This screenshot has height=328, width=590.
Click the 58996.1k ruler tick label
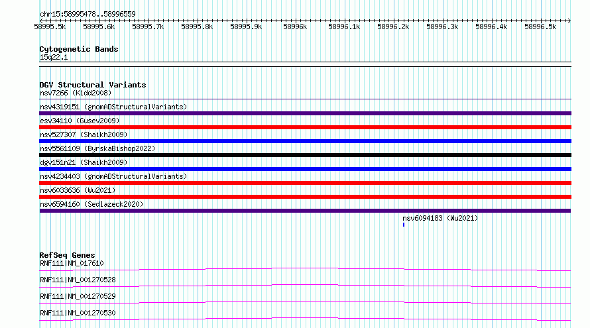coord(344,27)
